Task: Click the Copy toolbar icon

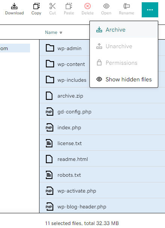Action: [x=36, y=6]
